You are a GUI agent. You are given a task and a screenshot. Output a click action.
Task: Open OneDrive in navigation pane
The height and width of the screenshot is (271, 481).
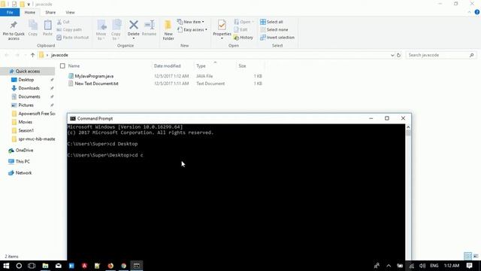[x=24, y=151]
